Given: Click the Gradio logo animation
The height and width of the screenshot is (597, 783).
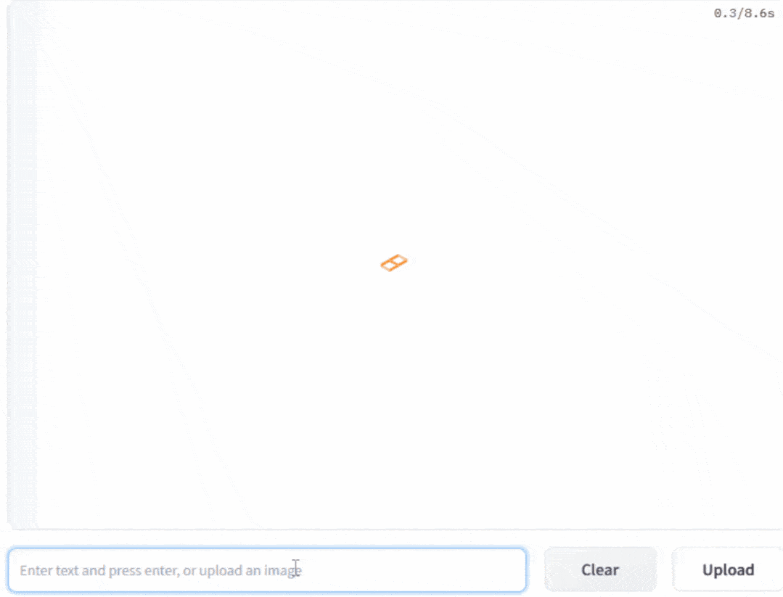Looking at the screenshot, I should coord(394,263).
